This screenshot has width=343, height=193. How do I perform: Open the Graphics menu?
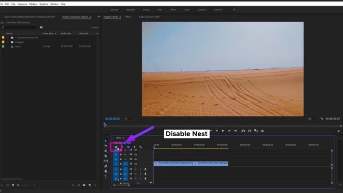[43, 4]
